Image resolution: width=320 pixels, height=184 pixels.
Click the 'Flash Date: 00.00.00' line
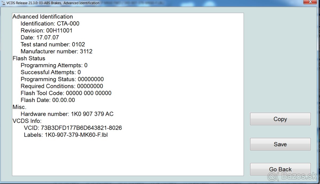coord(48,100)
